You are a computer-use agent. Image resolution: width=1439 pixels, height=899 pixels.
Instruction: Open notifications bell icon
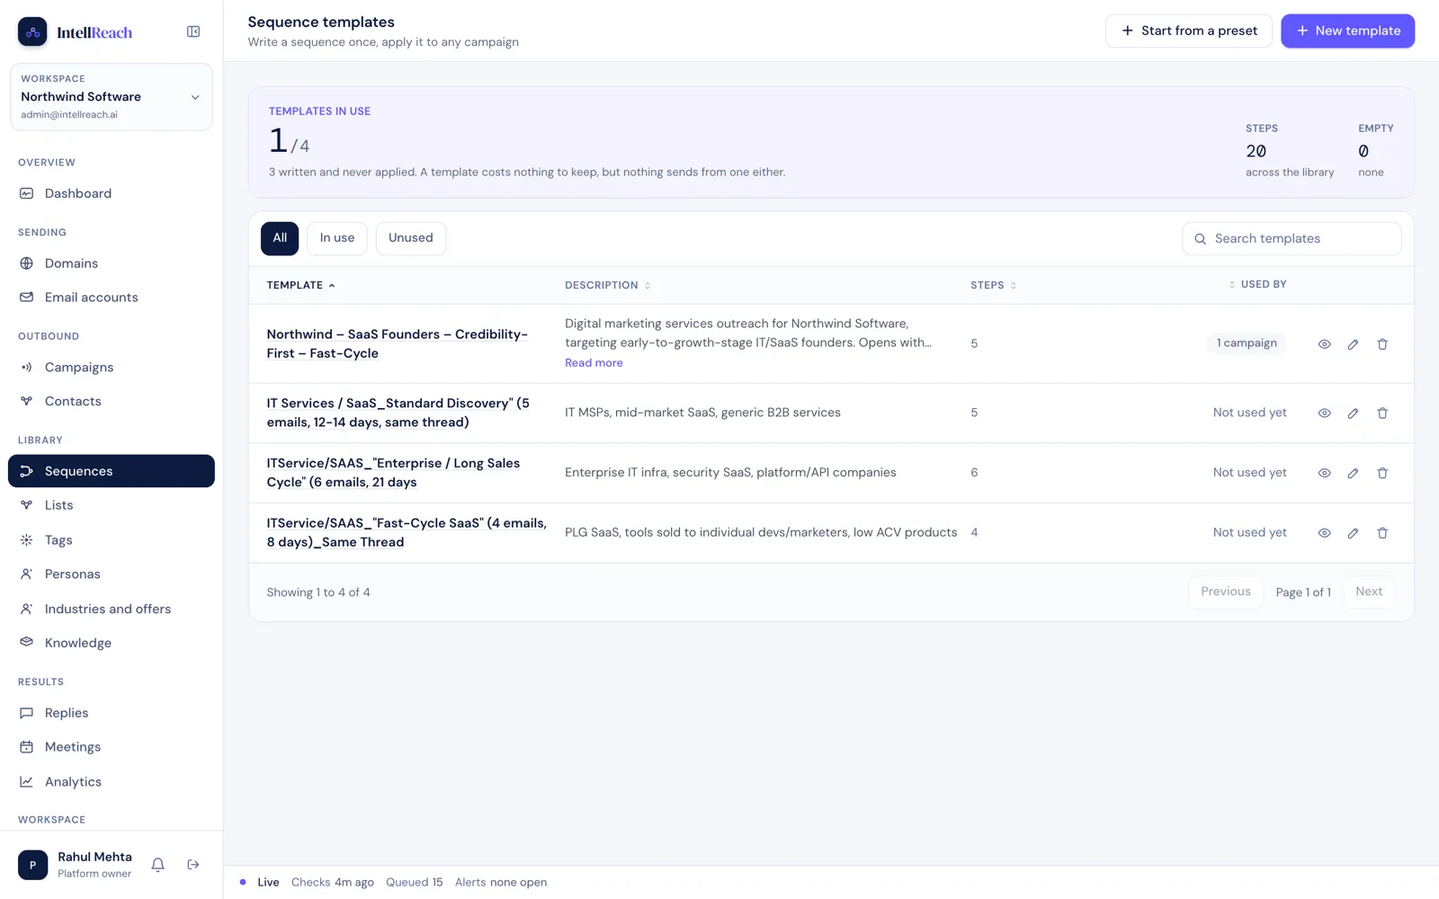coord(157,865)
